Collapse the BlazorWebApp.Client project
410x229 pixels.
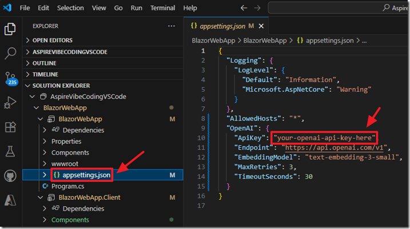(x=40, y=198)
